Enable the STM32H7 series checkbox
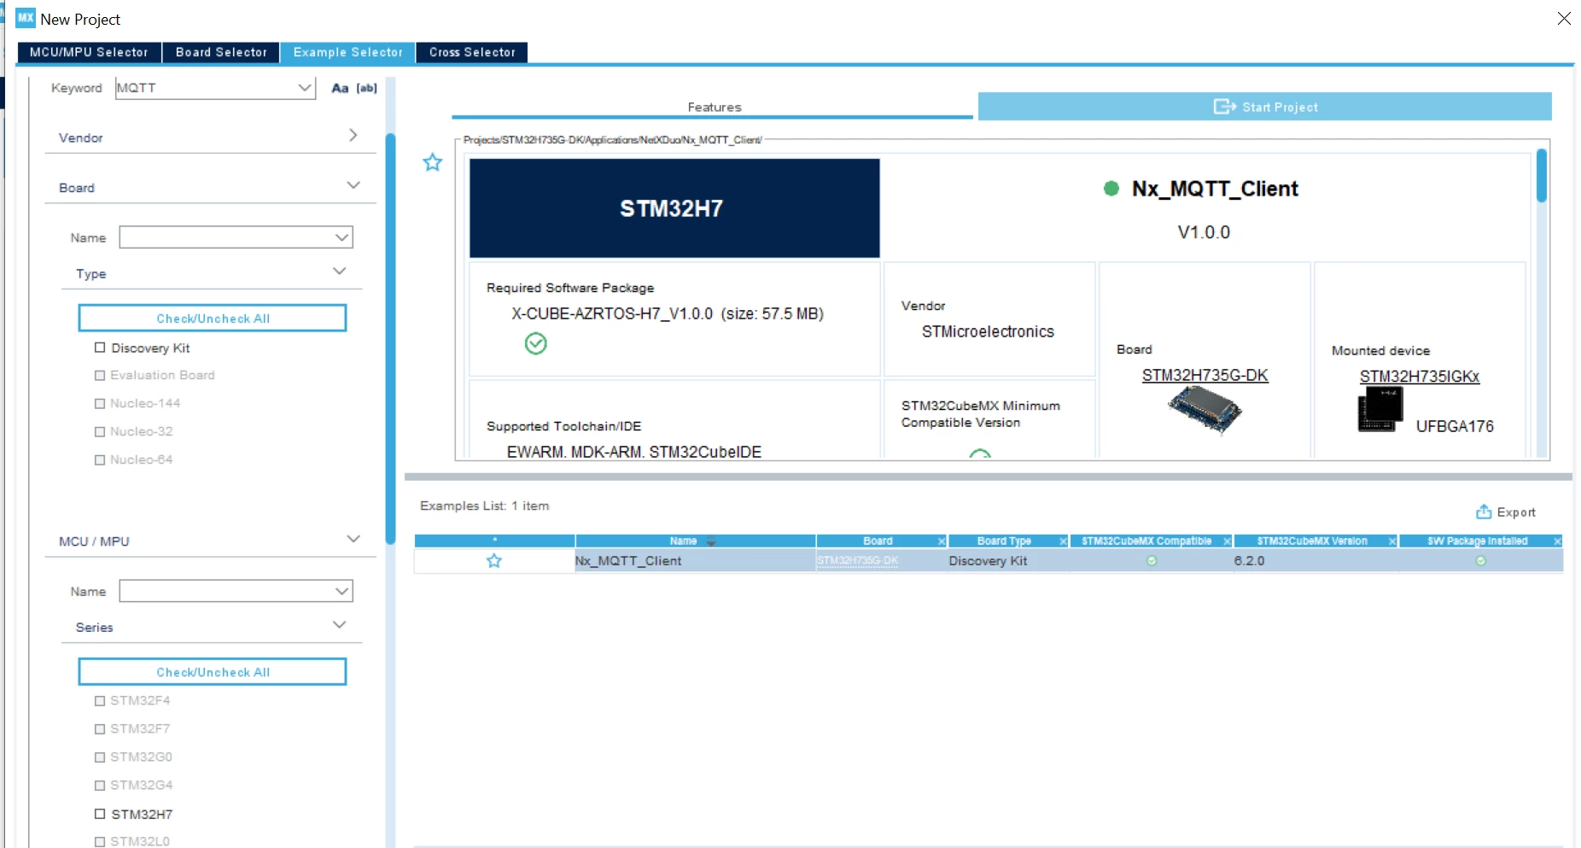This screenshot has width=1581, height=848. (x=100, y=814)
